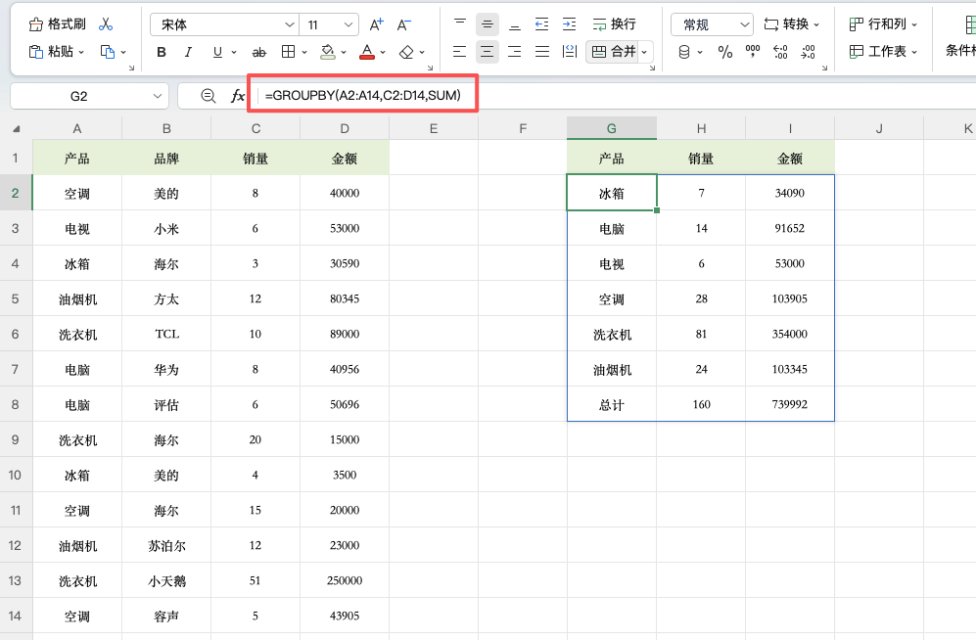This screenshot has width=976, height=640.
Task: Click the Decrease indent icon
Action: (x=542, y=24)
